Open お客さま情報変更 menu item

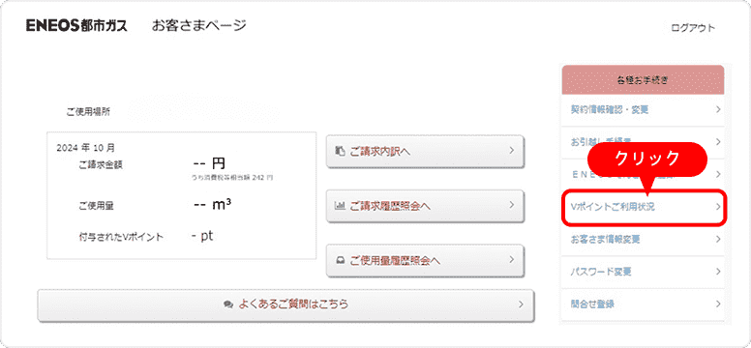[x=643, y=240]
